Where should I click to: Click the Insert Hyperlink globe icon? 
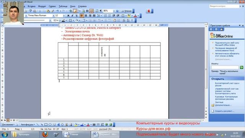pyautogui.click(x=70, y=11)
